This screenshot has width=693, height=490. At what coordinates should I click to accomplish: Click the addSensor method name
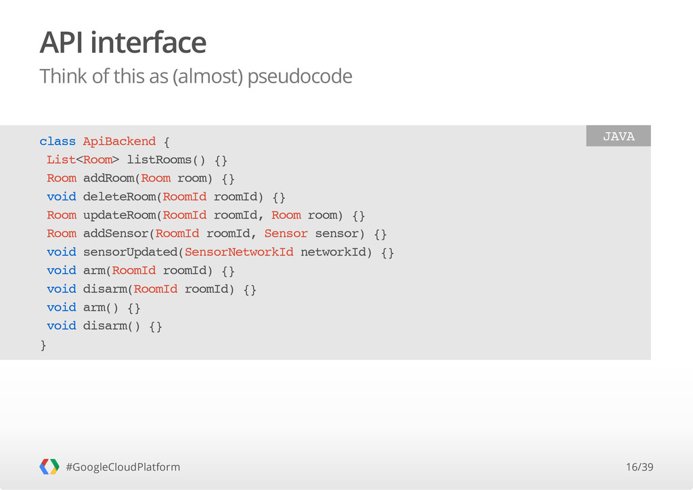[115, 233]
